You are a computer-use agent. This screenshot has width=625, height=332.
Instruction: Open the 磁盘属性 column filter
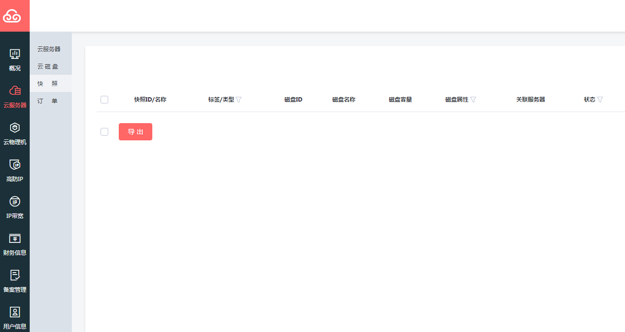point(473,100)
